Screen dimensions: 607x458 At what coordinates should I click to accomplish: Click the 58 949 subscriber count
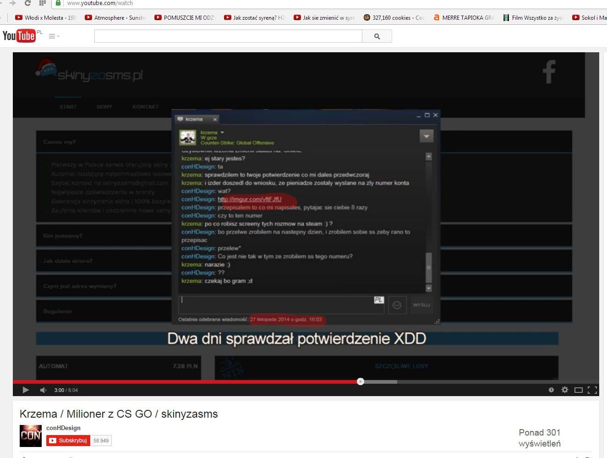coord(101,441)
